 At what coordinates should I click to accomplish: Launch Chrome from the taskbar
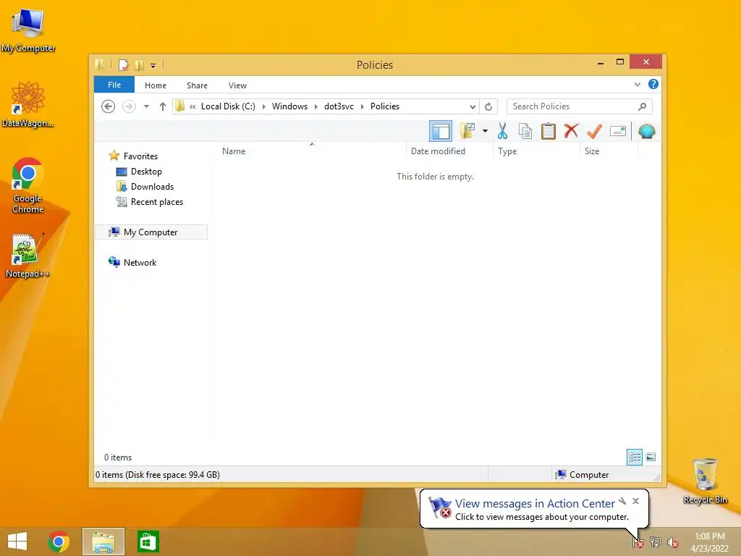point(59,542)
